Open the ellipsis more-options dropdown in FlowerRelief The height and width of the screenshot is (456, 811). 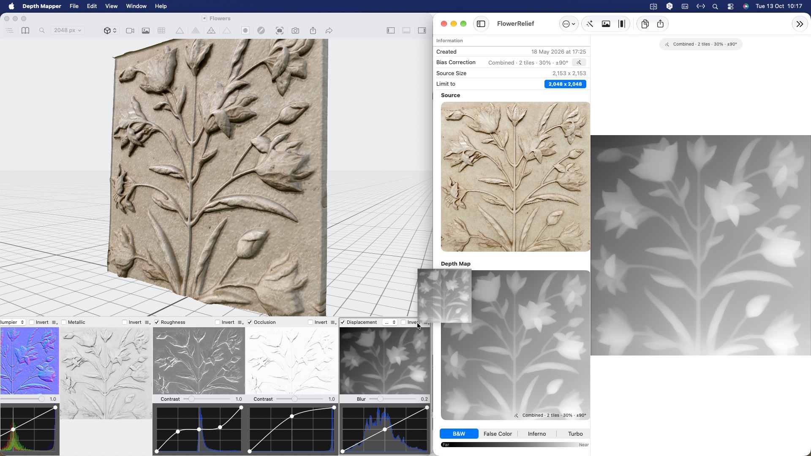tap(569, 24)
